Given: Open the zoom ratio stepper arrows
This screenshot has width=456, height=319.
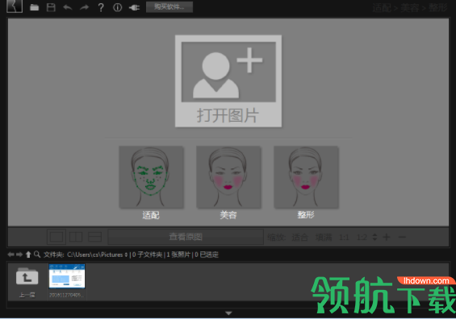Looking at the screenshot, I should pyautogui.click(x=374, y=237).
